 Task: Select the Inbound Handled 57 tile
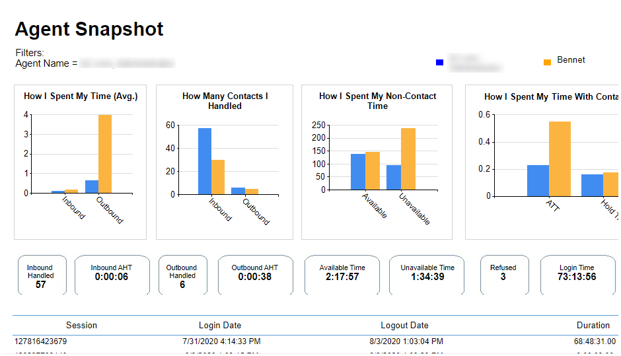click(x=42, y=275)
